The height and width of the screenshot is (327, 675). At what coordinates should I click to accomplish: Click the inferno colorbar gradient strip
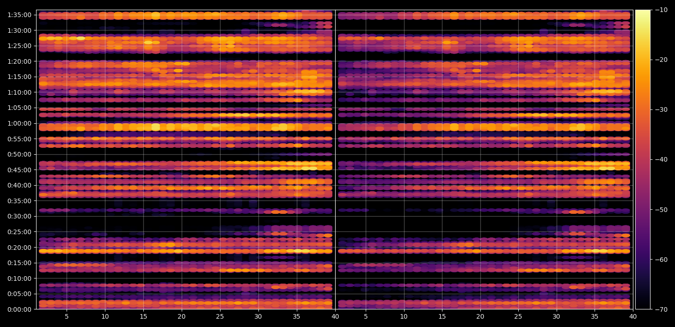[x=643, y=159]
